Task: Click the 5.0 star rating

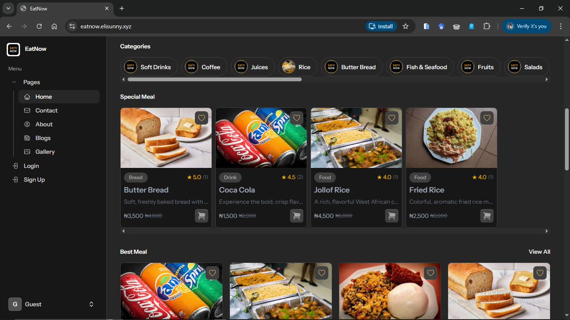Action: pos(194,177)
